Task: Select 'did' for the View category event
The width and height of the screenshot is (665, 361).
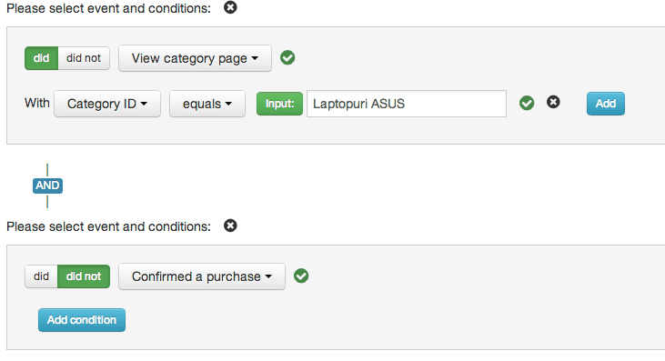Action: pos(41,58)
